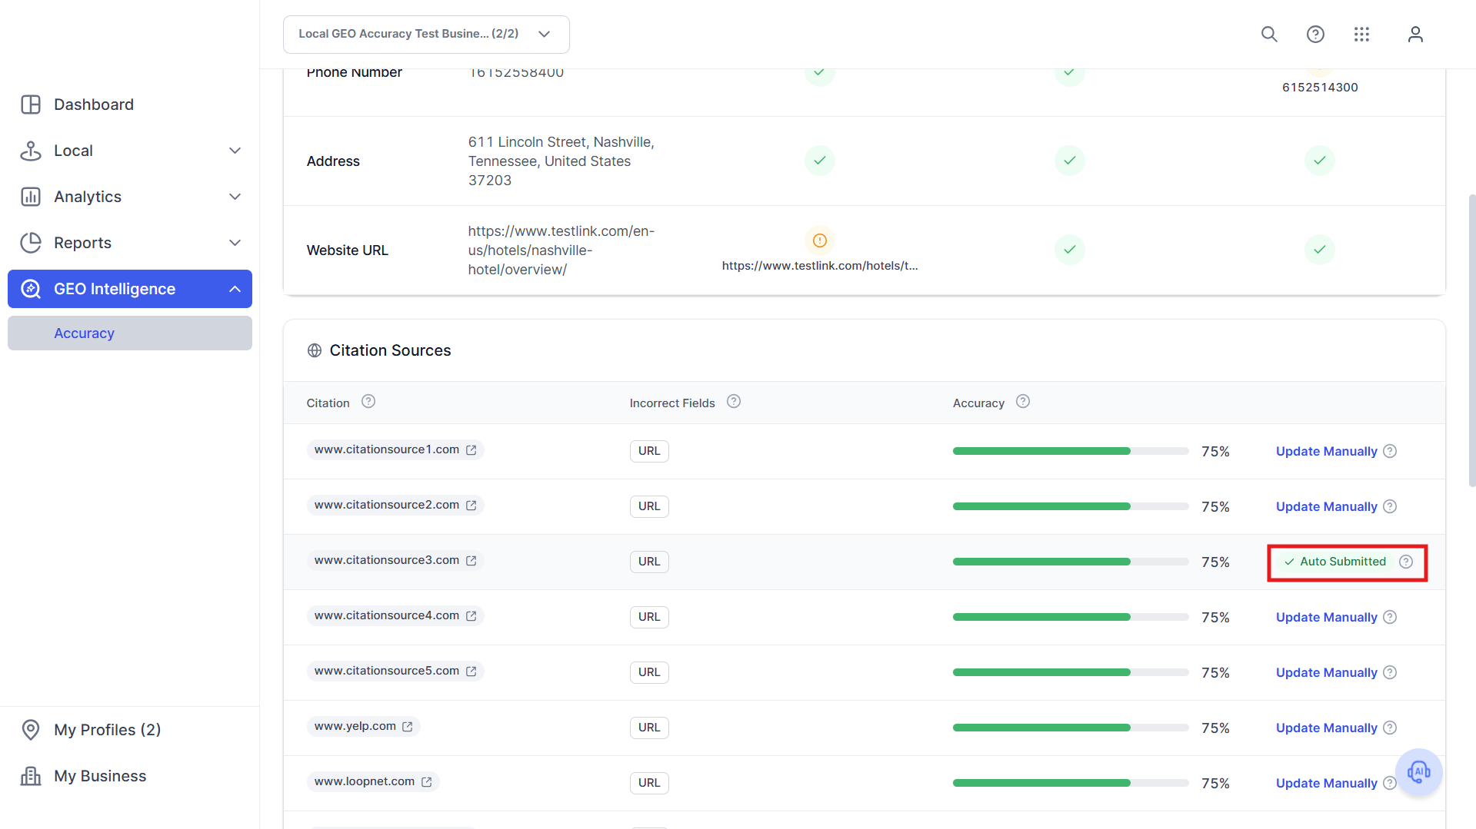1476x829 pixels.
Task: Open external link icon for www.yelp.com
Action: click(x=408, y=727)
